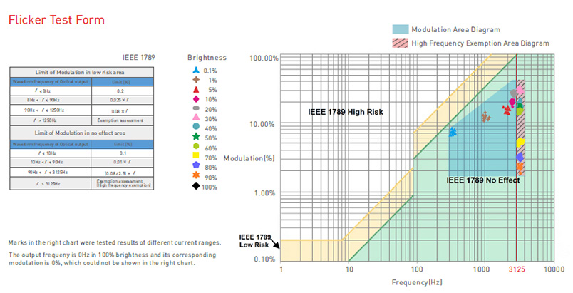Click the '10Hz < f ≤ 90Hz' table cell

click(x=51, y=162)
